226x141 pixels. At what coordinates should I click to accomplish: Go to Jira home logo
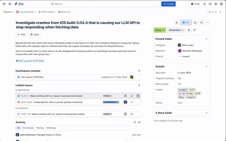click(x=19, y=4)
